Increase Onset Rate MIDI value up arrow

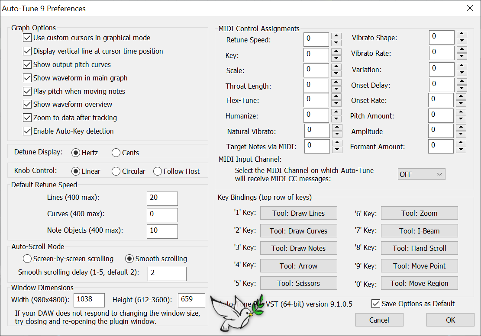(461, 96)
